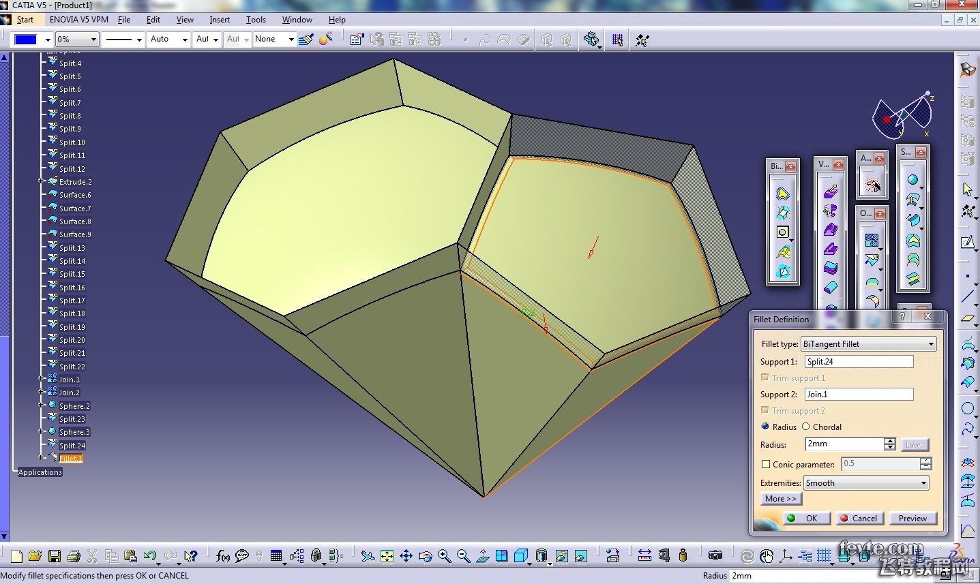The height and width of the screenshot is (584, 980).
Task: Open the Formula f(x) tool
Action: (223, 557)
